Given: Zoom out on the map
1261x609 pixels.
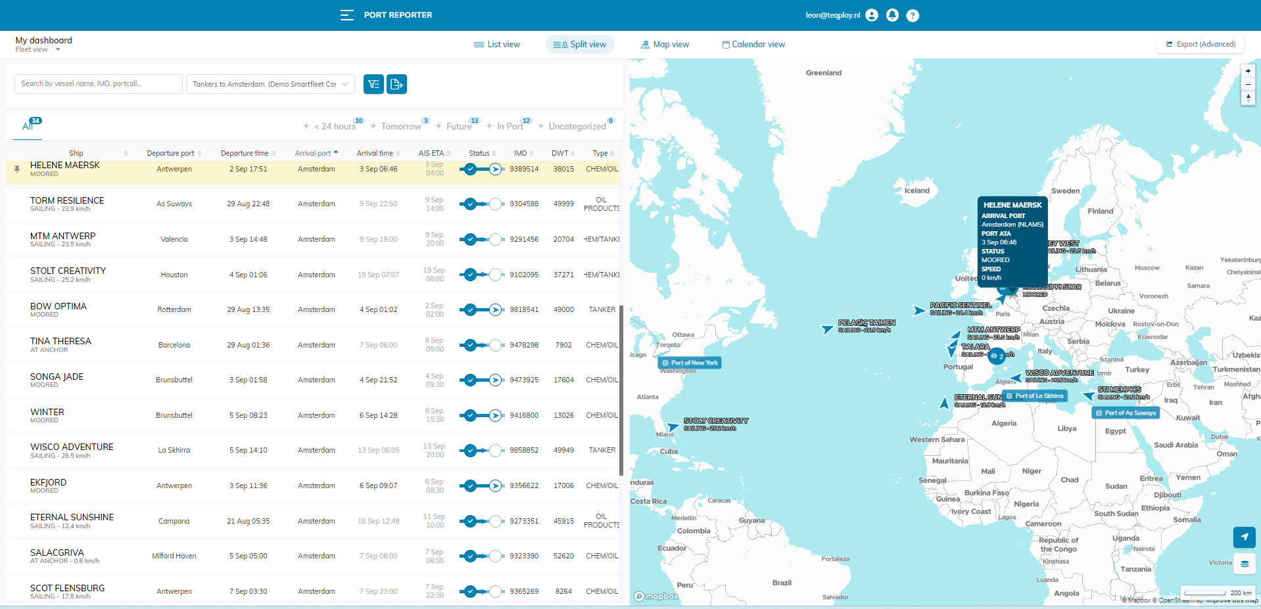Looking at the screenshot, I should pyautogui.click(x=1247, y=84).
